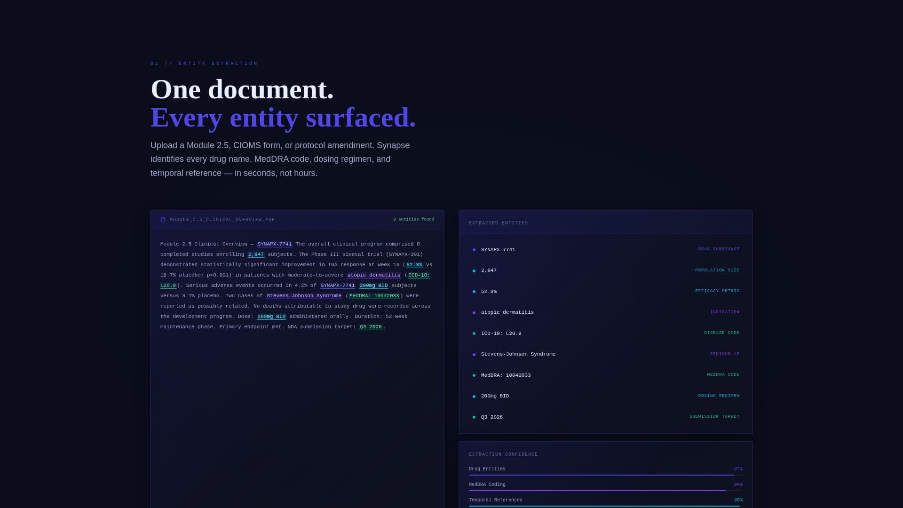Click the EXTRACTED ENTITIES panel header

tap(499, 223)
